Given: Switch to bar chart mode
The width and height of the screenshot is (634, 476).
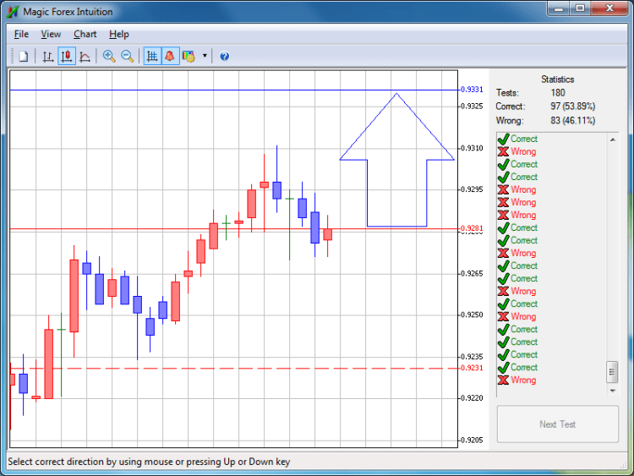Looking at the screenshot, I should [x=47, y=56].
